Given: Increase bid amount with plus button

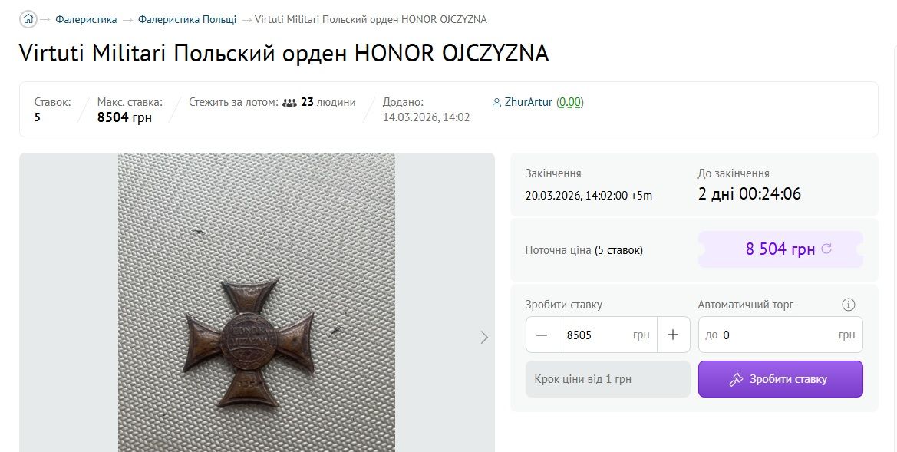Looking at the screenshot, I should pos(673,335).
